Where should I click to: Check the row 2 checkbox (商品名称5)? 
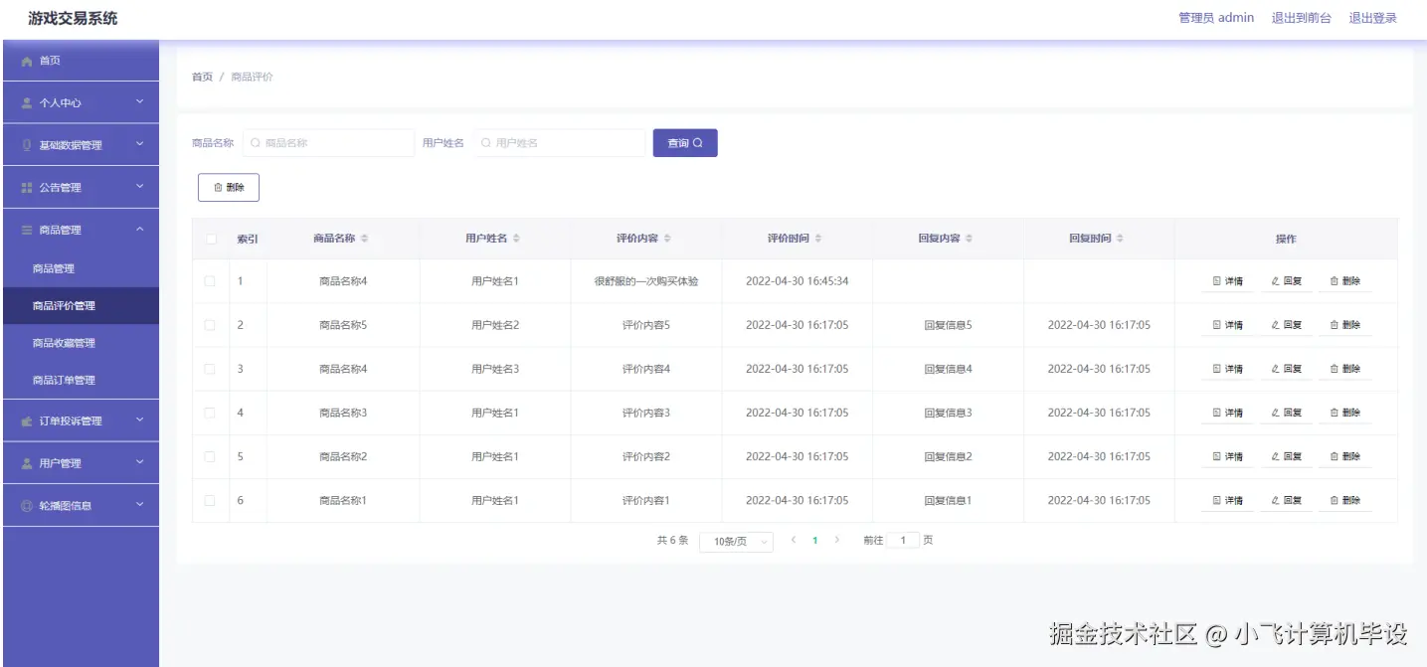(210, 325)
